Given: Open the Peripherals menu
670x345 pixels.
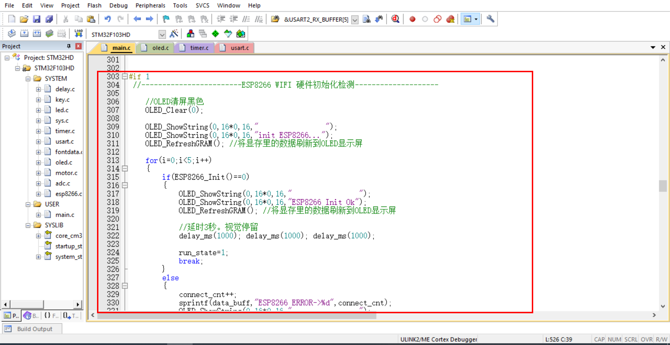Looking at the screenshot, I should [150, 5].
